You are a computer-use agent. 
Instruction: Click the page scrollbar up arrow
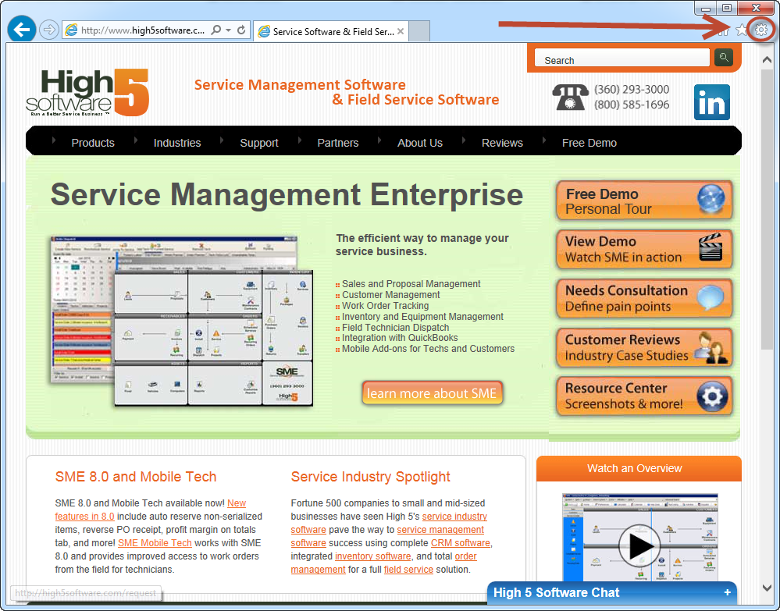767,59
